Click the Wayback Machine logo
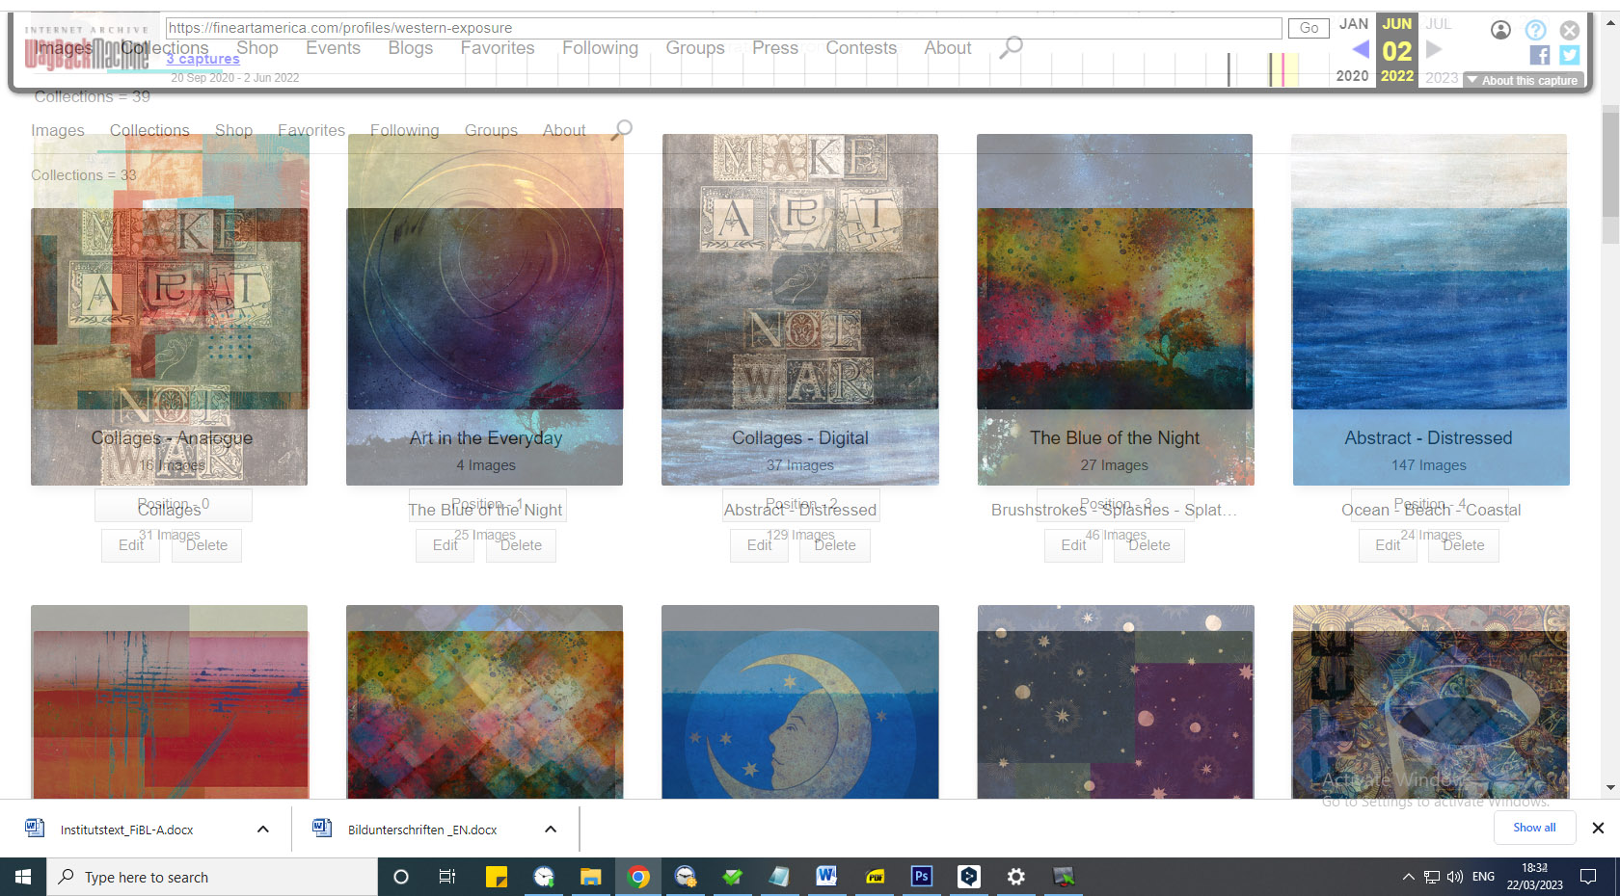 tap(87, 50)
